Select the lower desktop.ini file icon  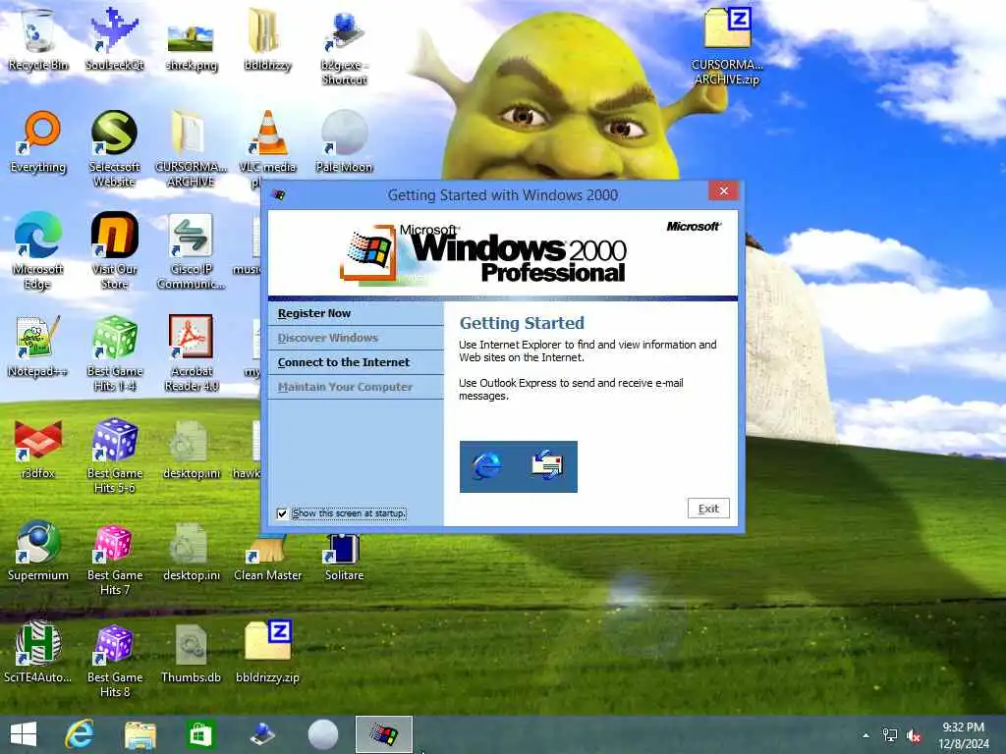pos(191,552)
